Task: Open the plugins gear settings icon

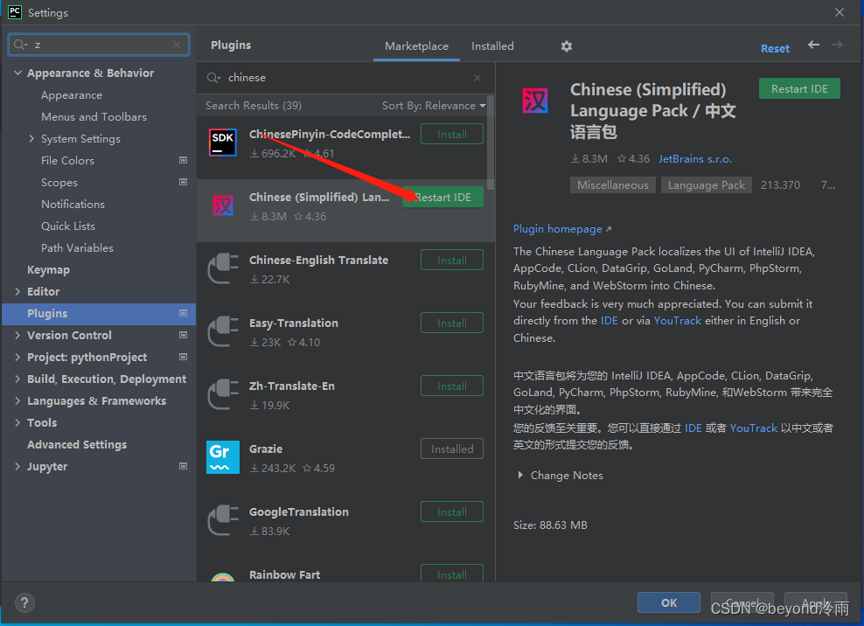Action: [x=567, y=46]
